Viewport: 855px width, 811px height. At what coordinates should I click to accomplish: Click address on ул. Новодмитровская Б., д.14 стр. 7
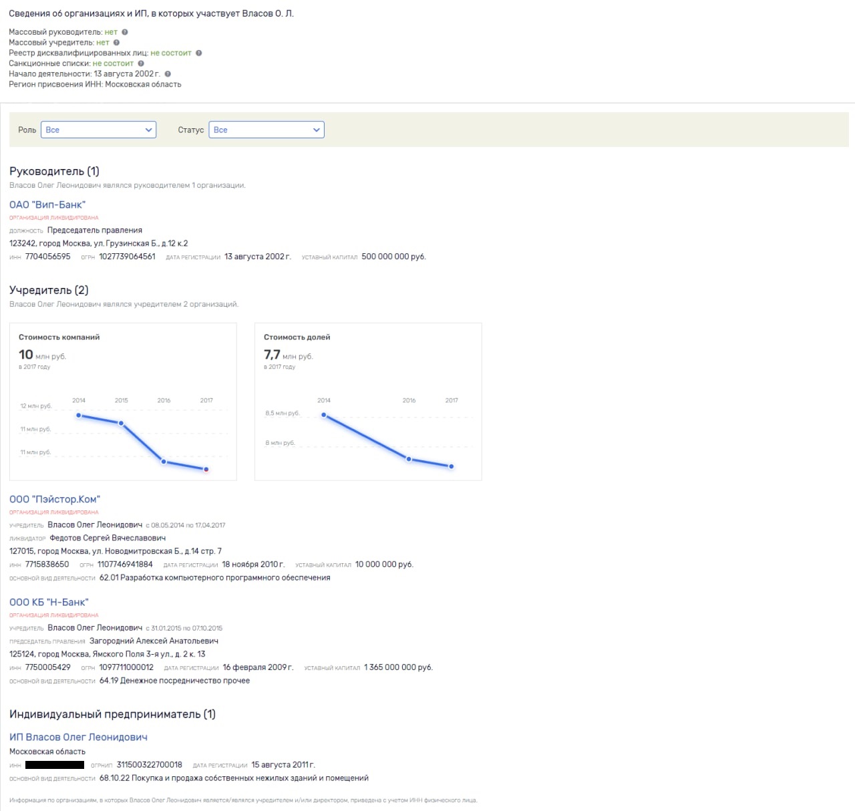point(116,551)
